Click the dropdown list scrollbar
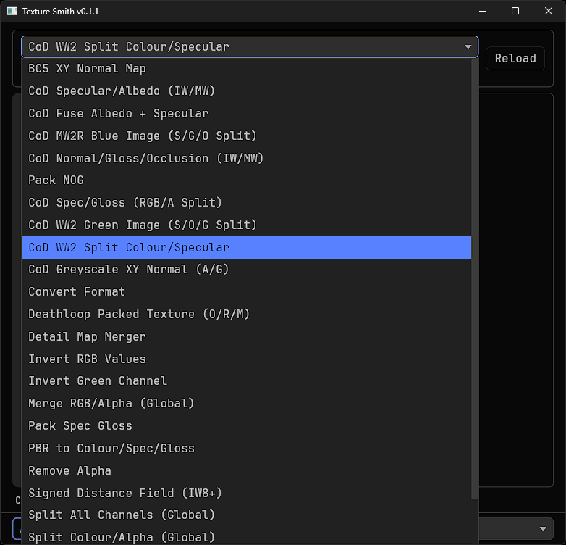Screen dimensions: 566x545 tap(475, 278)
